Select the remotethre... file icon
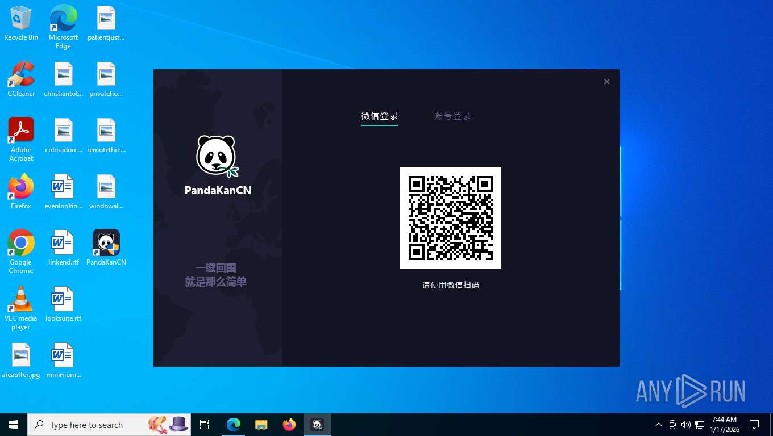 tap(106, 136)
